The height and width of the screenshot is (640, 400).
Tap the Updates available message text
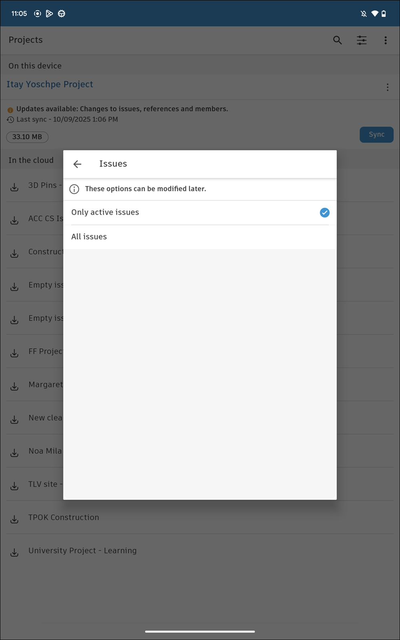point(122,109)
